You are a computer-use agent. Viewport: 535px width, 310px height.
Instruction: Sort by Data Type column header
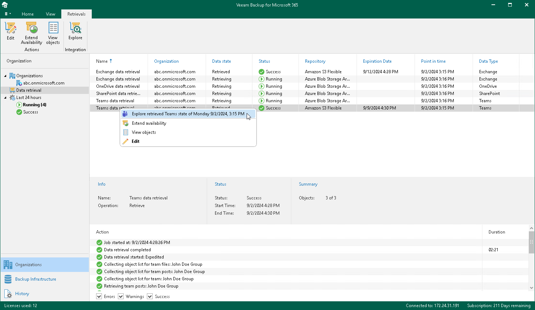coord(489,61)
